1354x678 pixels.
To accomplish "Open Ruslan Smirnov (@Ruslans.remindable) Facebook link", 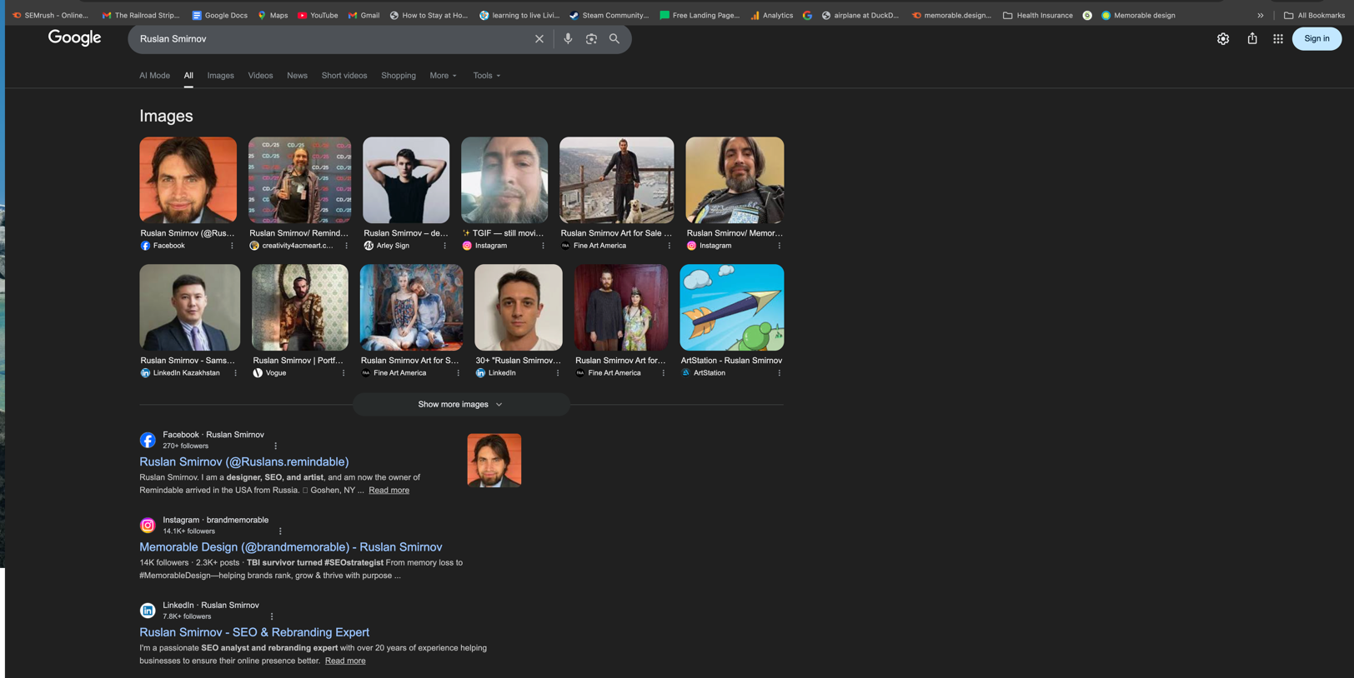I will pyautogui.click(x=244, y=461).
